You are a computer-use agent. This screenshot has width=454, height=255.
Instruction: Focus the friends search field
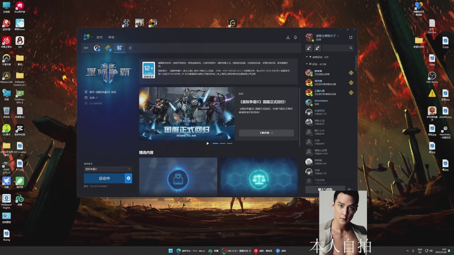(x=338, y=48)
